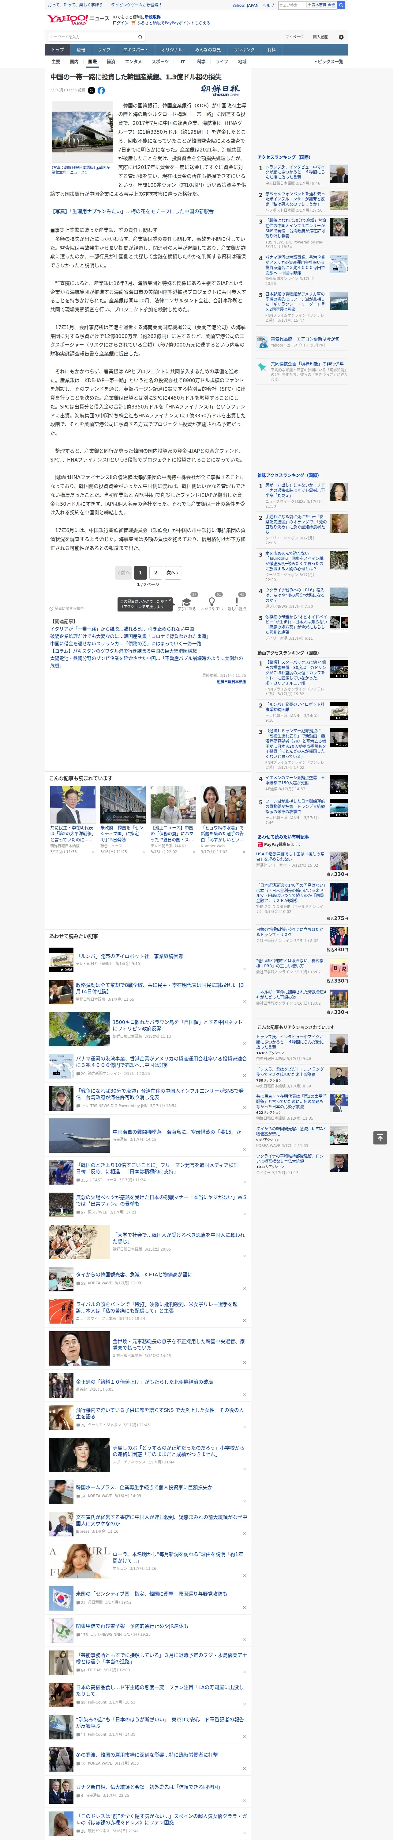Screen dimensions: 393x1840
Task: Report the article via 記事に関する報告
Action: point(67,608)
